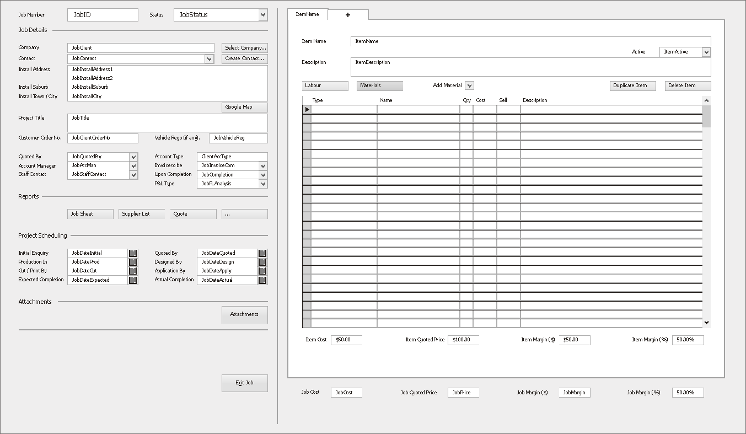The width and height of the screenshot is (746, 434).
Task: Open date picker for Initial Enquiry
Action: pyautogui.click(x=133, y=253)
